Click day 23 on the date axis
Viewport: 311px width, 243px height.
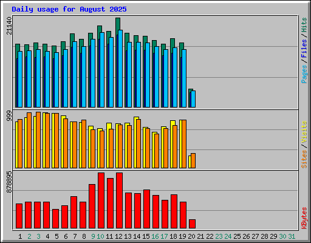pos(219,236)
